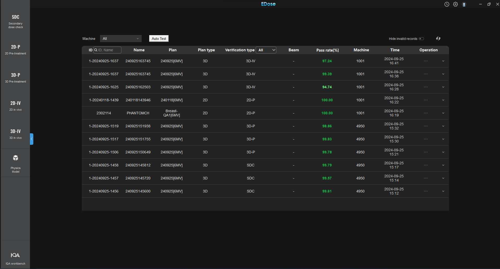Expand the 240118143946 record row
The height and width of the screenshot is (269, 500).
(443, 100)
